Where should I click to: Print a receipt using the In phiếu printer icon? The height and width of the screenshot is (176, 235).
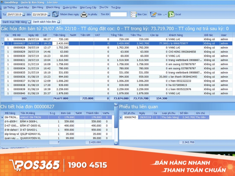click(x=83, y=14)
